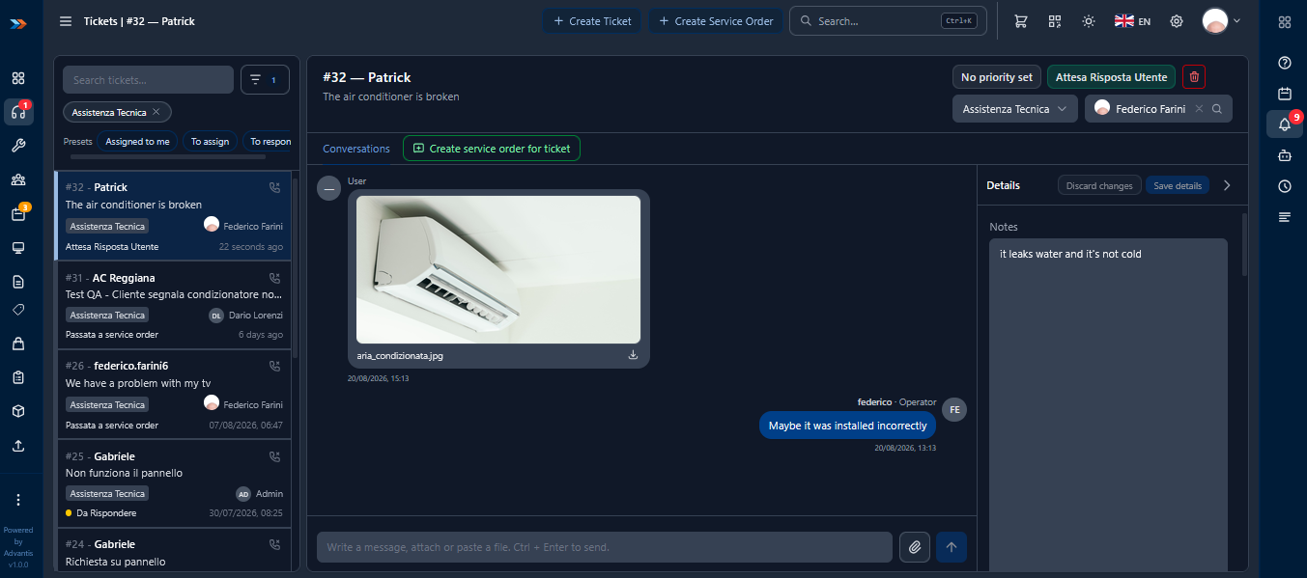Open the shopping cart icon in top bar
The image size is (1307, 578).
pyautogui.click(x=1020, y=21)
